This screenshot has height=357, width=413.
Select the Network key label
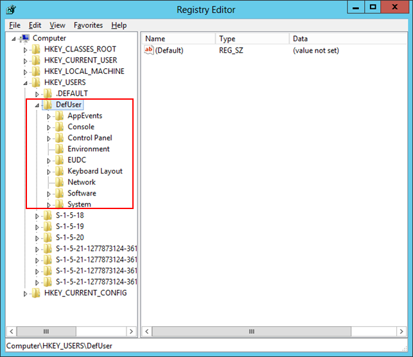point(82,182)
